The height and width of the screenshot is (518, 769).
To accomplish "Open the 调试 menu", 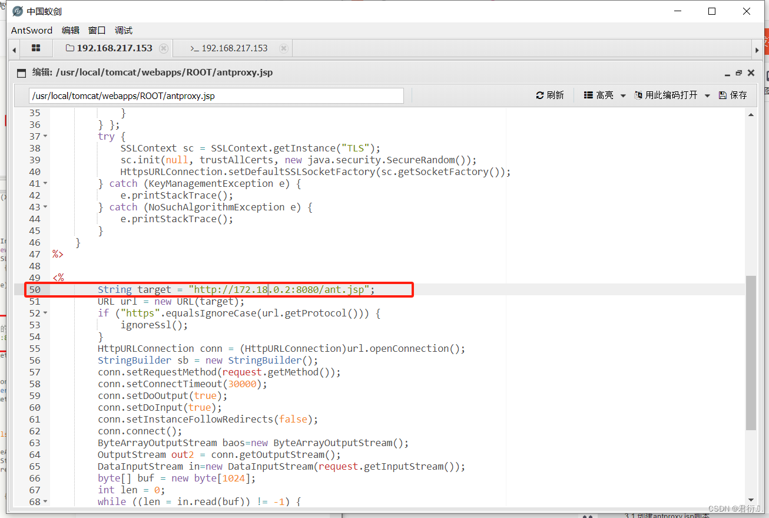I will [124, 31].
